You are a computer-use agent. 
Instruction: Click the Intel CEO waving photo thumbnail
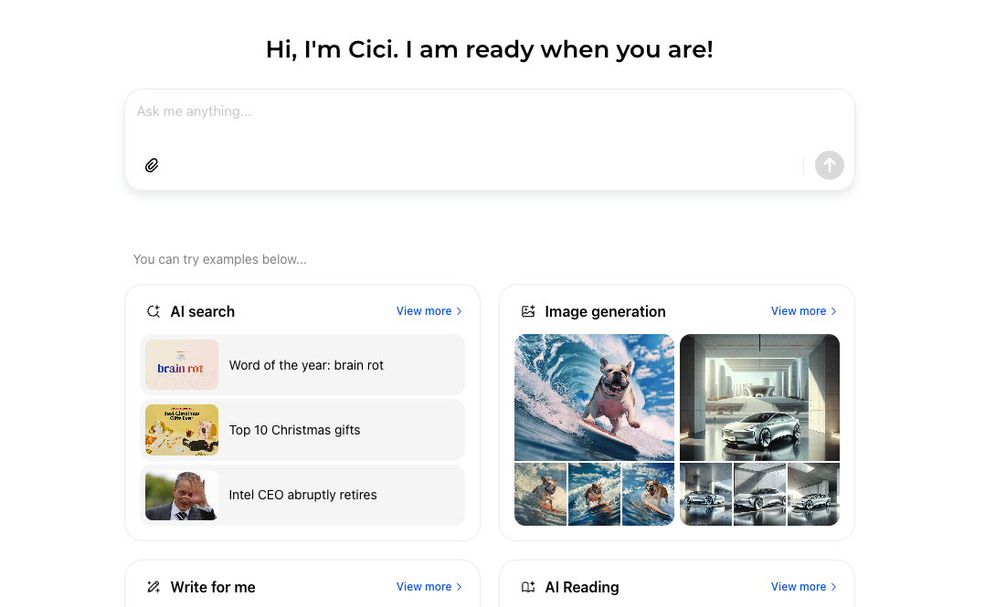point(182,495)
